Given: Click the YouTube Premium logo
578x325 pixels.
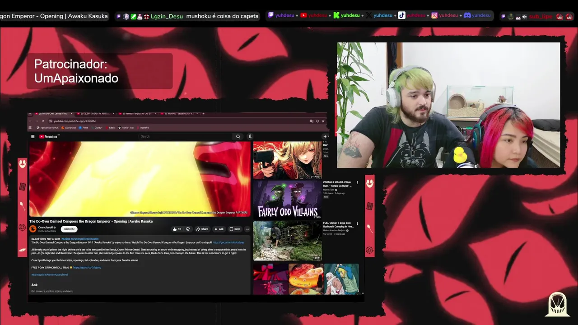Looking at the screenshot, I should coord(48,136).
